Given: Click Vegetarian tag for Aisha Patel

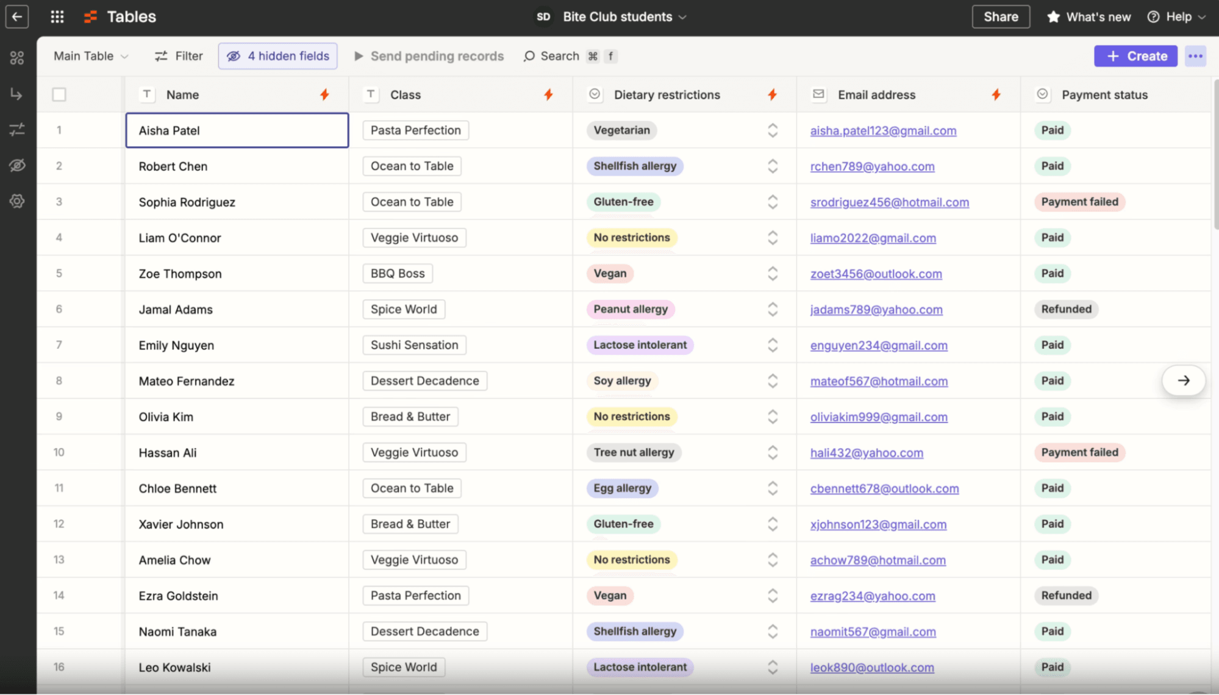Looking at the screenshot, I should point(621,130).
